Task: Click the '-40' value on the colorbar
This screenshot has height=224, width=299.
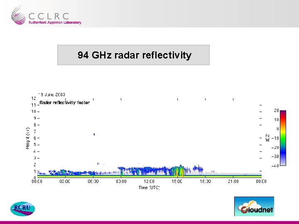Action: [x=275, y=166]
